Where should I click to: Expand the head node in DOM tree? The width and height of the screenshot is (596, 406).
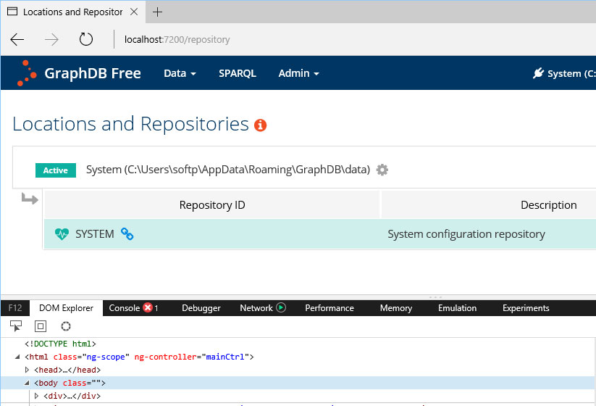coord(28,370)
